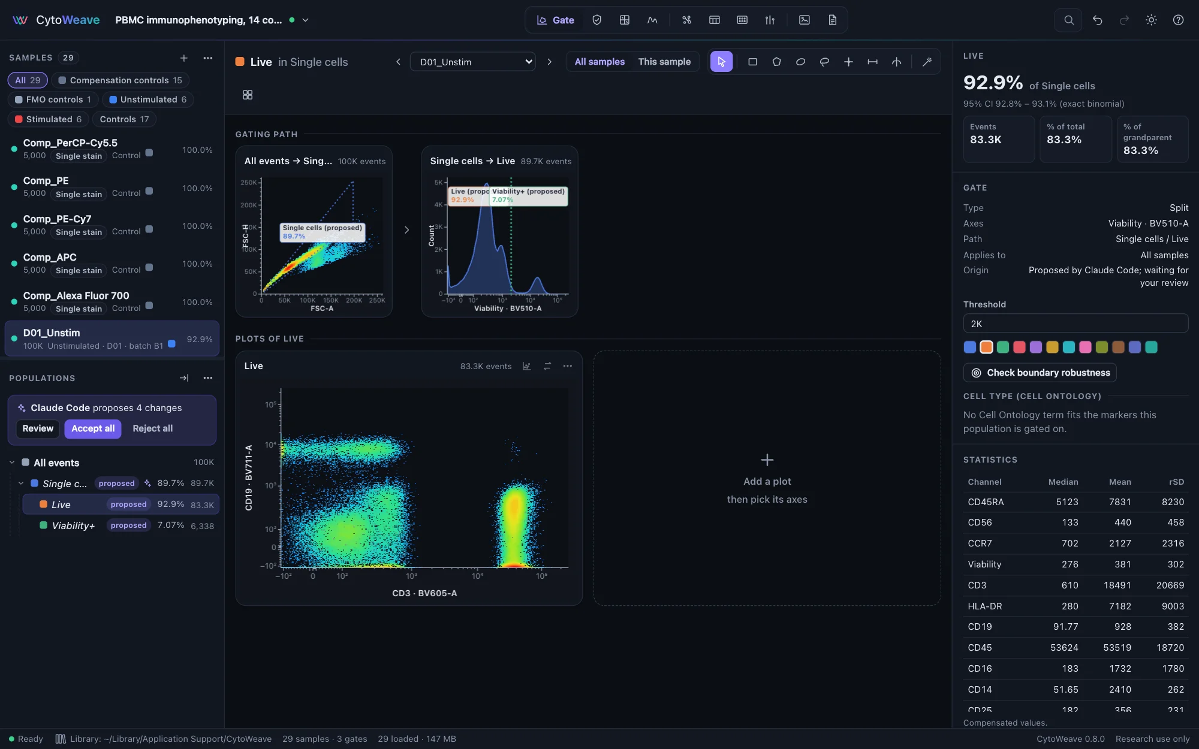Select the quadrant (plus) gate tool

pyautogui.click(x=848, y=62)
